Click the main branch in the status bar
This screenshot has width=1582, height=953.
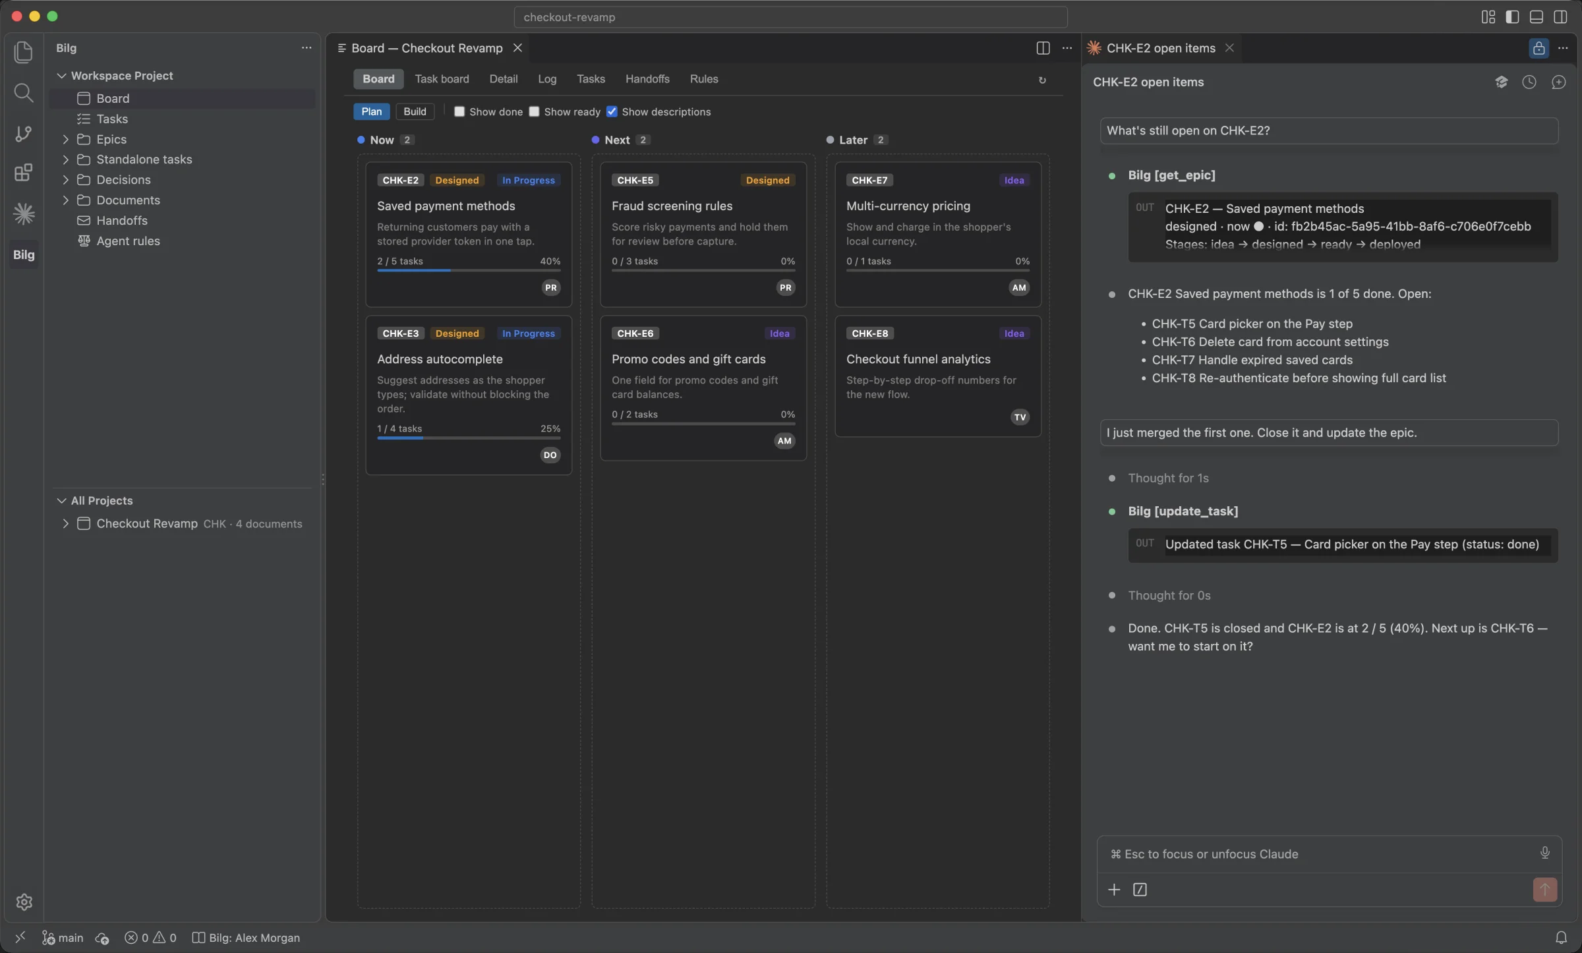pos(63,937)
